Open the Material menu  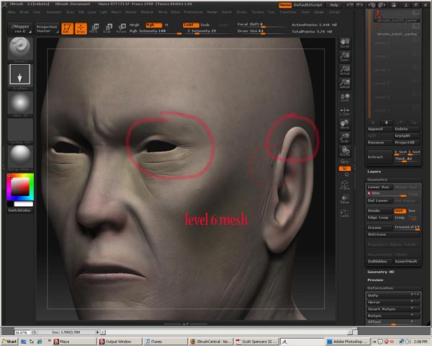(x=147, y=12)
